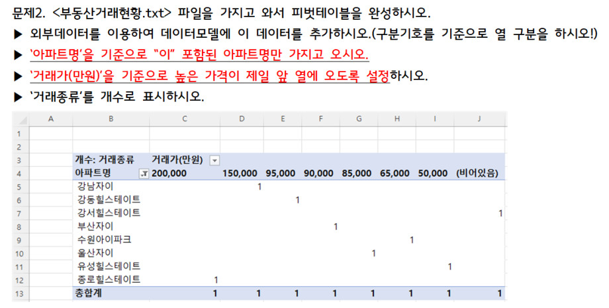This screenshot has height=308, width=609.
Task: Click the '문제2. <부동산거래현황.txt>' heading line
Action: (x=221, y=13)
